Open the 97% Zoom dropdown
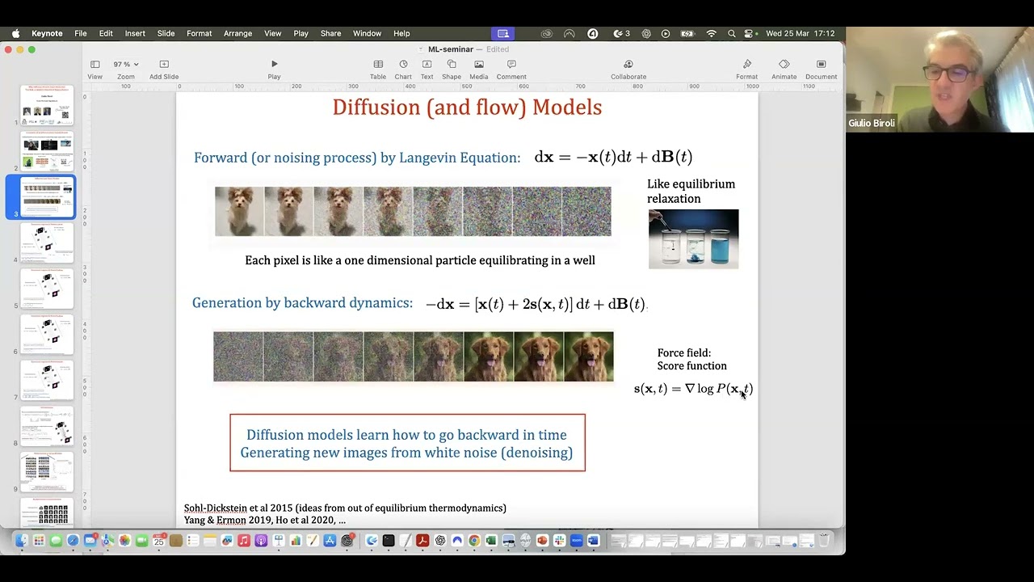The image size is (1034, 582). point(125,65)
